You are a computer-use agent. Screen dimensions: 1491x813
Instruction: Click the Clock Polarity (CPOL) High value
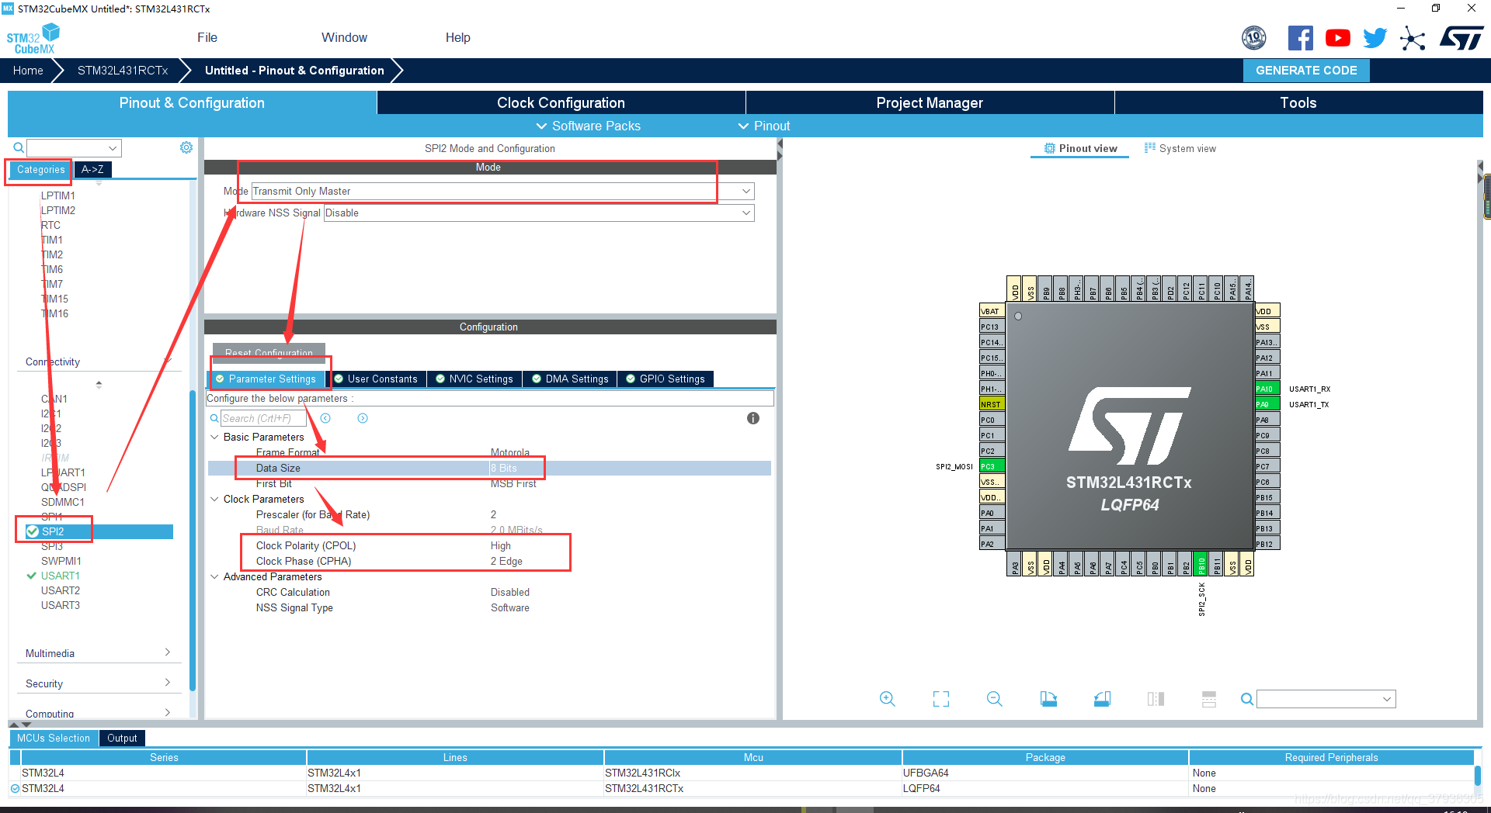click(501, 545)
